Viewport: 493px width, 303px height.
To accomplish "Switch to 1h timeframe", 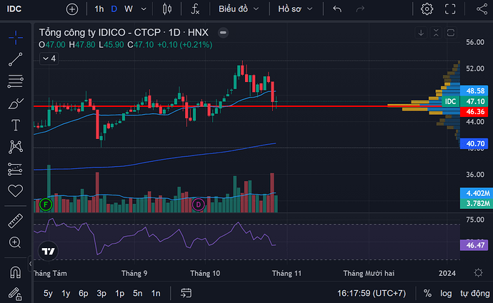I will (99, 9).
